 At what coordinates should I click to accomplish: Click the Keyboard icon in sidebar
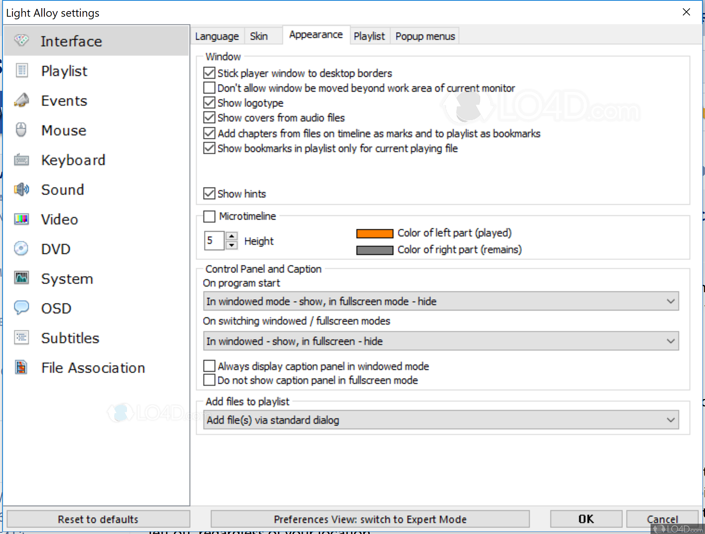point(21,159)
